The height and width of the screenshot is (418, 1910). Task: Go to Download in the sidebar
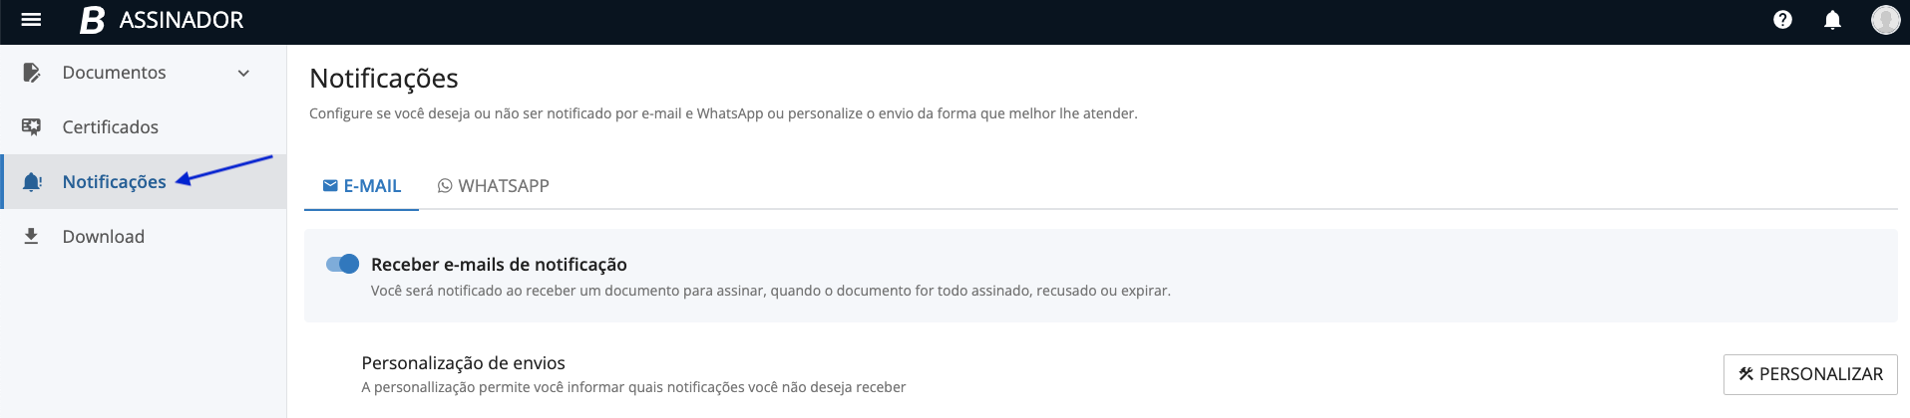103,237
